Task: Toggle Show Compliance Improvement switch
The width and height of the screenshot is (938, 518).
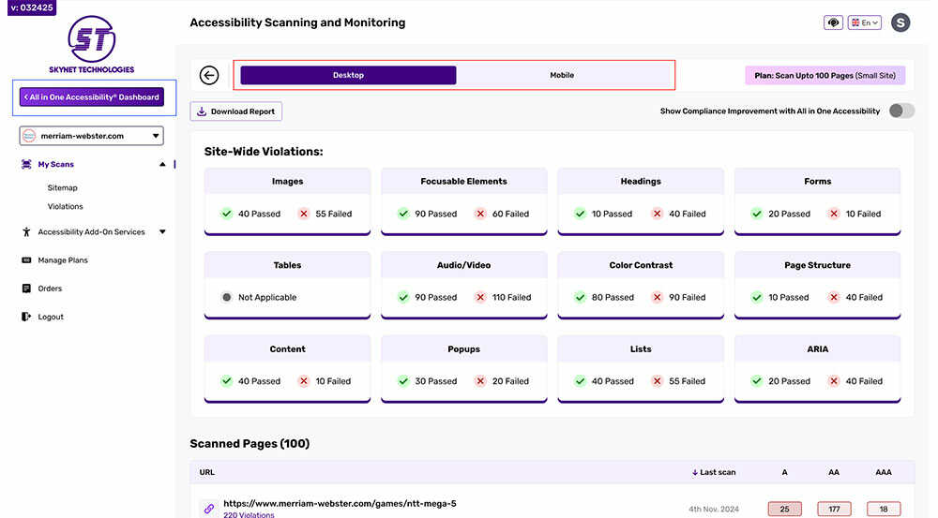Action: click(901, 111)
